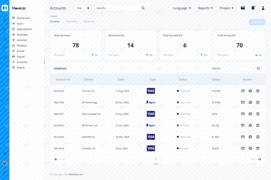
Task: Delete invoice for SamSML LLC
Action: (x=258, y=148)
